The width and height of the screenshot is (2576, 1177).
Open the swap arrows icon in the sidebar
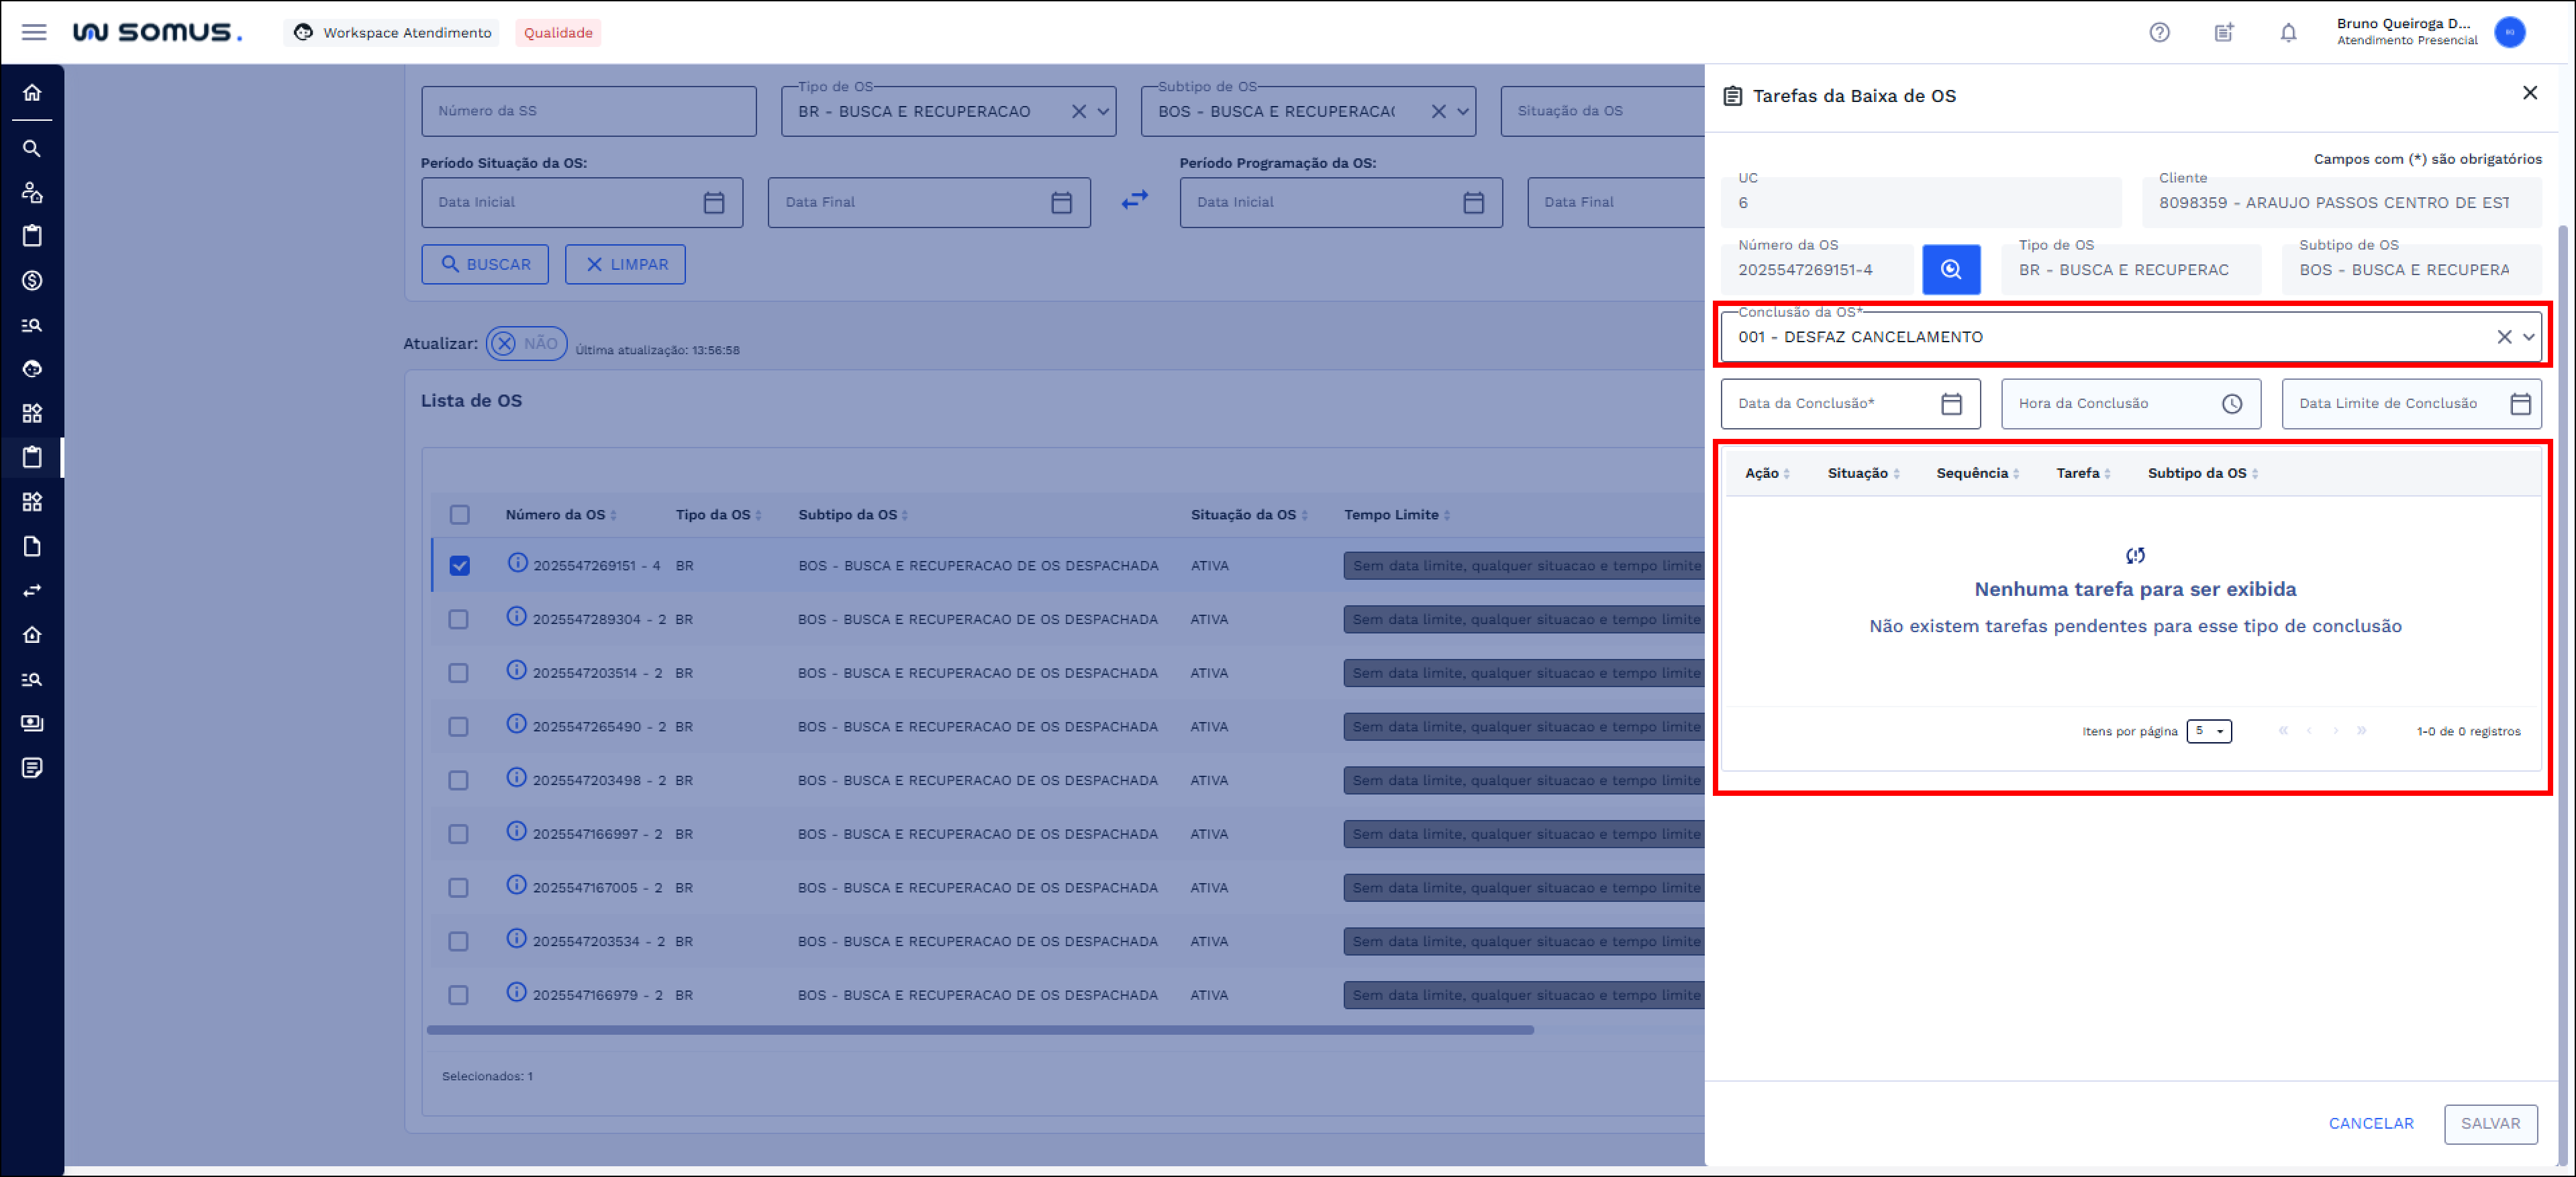32,590
